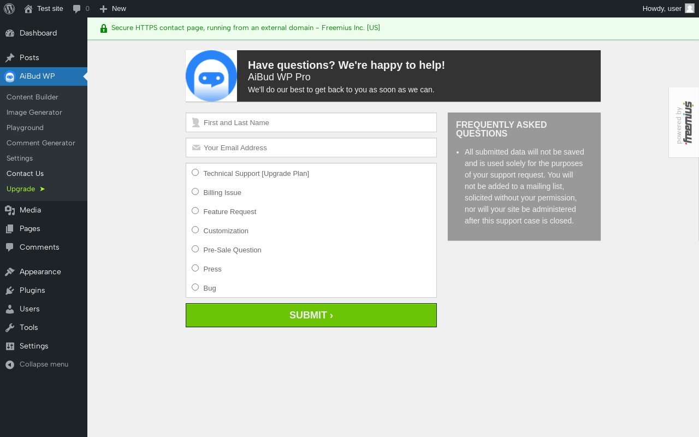Viewport: 699px width, 437px height.
Task: Select the Technical Support radio option
Action: click(x=195, y=173)
